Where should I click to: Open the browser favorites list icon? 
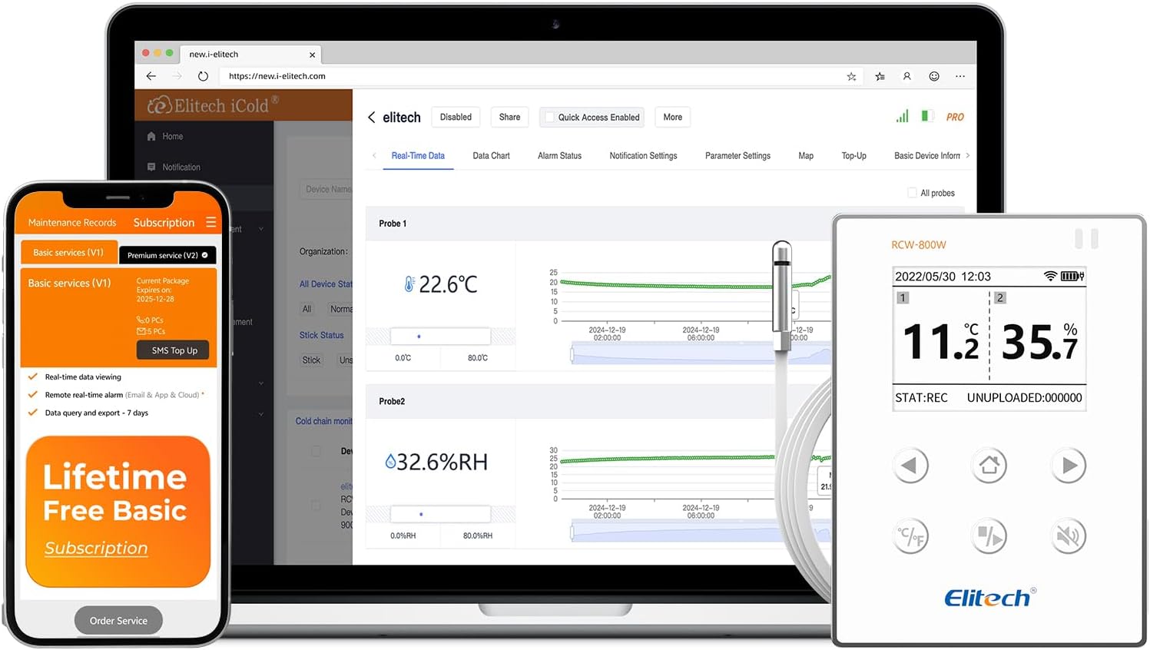pyautogui.click(x=880, y=76)
